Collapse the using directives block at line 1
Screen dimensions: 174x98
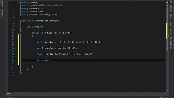pos(20,2)
